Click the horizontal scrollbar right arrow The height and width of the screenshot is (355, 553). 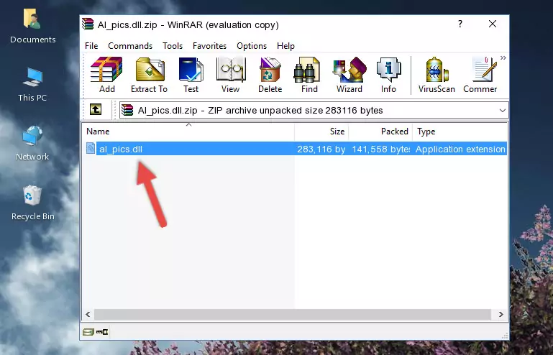[x=501, y=314]
